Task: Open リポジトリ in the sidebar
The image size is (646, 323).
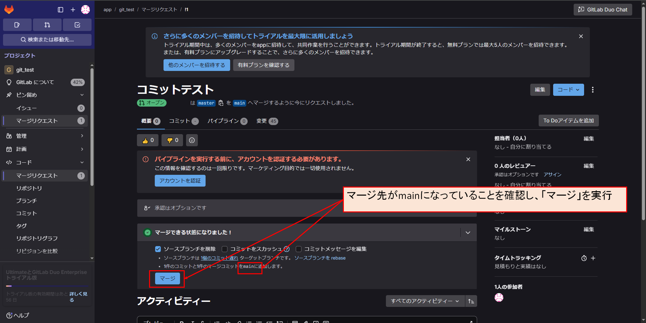Action: pos(45,188)
